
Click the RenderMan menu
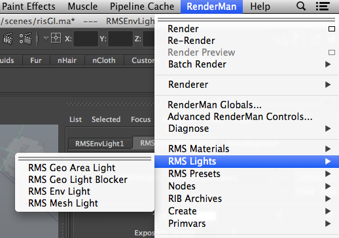[211, 7]
